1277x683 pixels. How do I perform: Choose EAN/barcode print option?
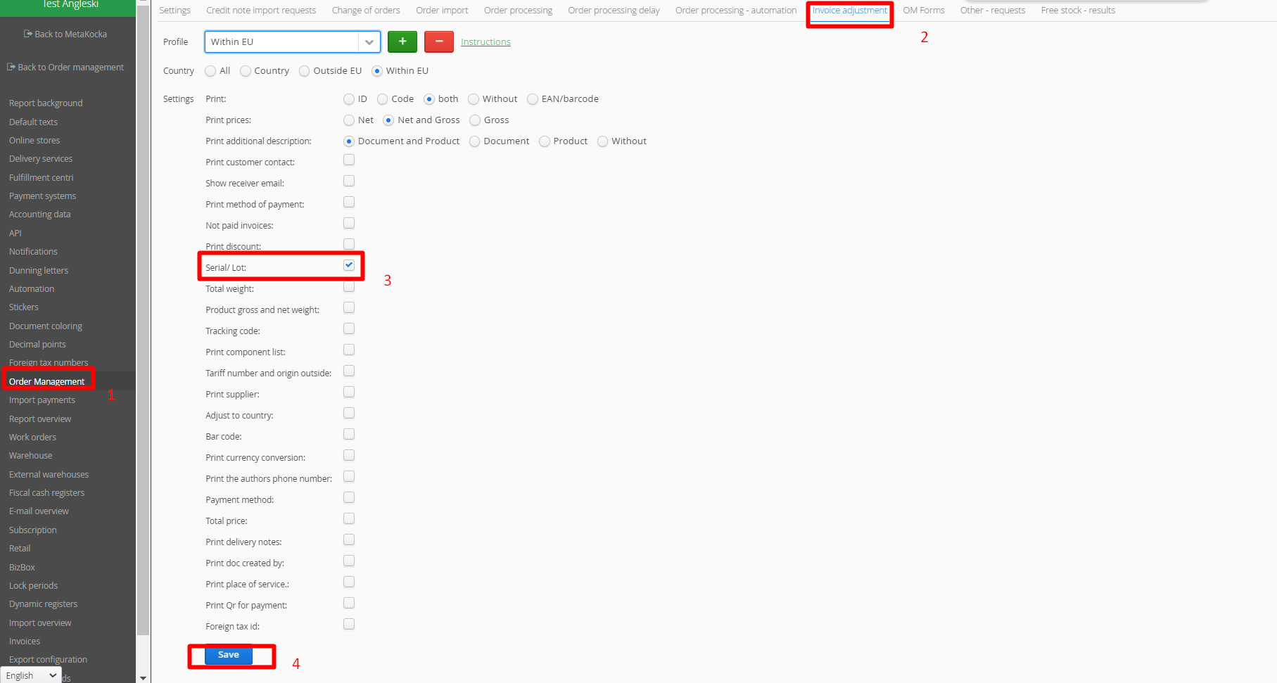pyautogui.click(x=533, y=99)
